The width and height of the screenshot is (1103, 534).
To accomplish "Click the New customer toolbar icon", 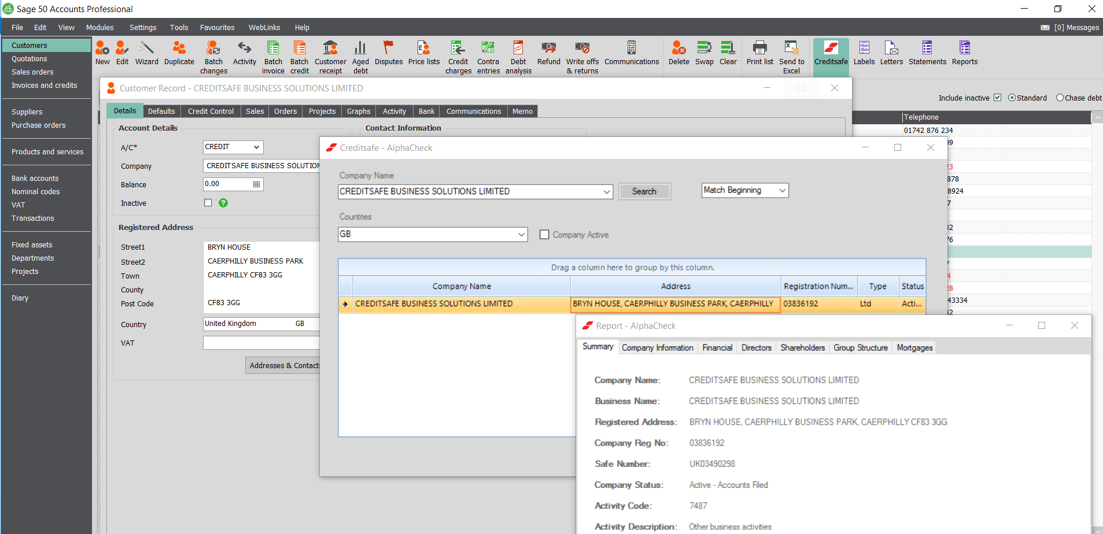I will [x=102, y=53].
